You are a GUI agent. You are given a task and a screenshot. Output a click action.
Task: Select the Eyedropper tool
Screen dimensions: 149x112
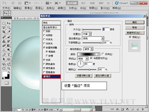[x=9, y=32]
